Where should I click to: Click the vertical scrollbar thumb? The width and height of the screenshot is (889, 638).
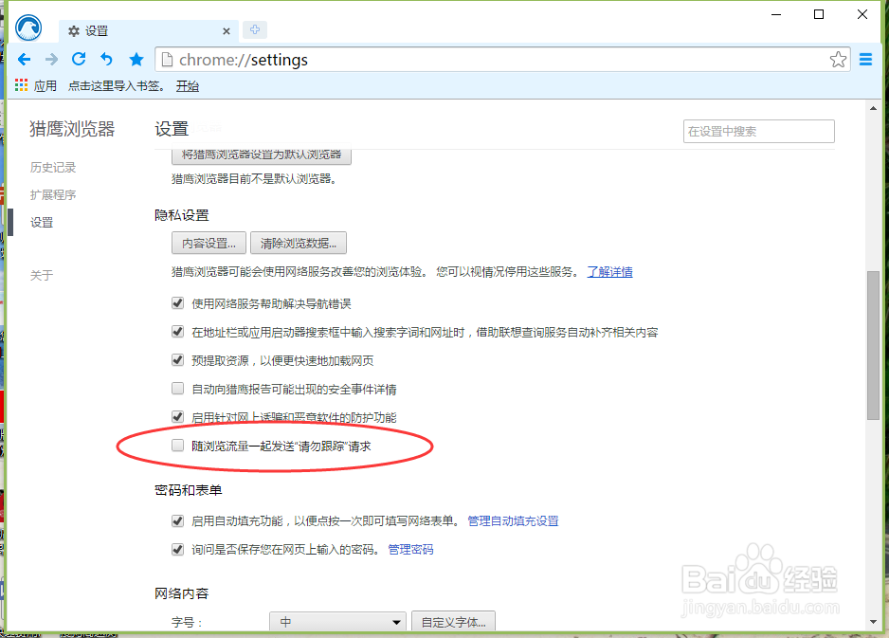873,345
